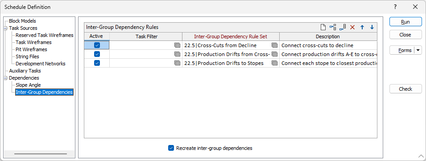Image resolution: width=426 pixels, height=161 pixels.
Task: Open the Task Filter form icon in the first row
Action: point(178,45)
